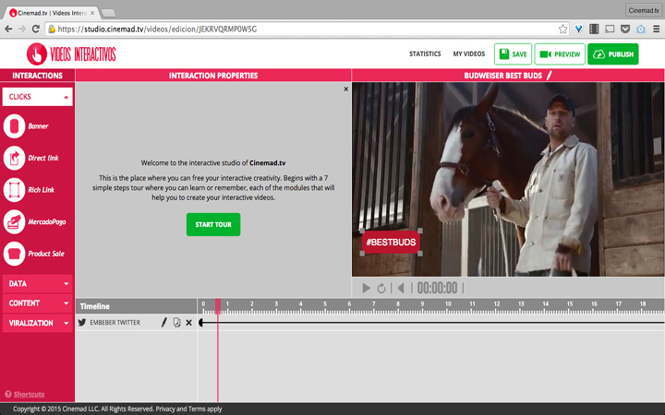Start the studio tour

(x=213, y=224)
